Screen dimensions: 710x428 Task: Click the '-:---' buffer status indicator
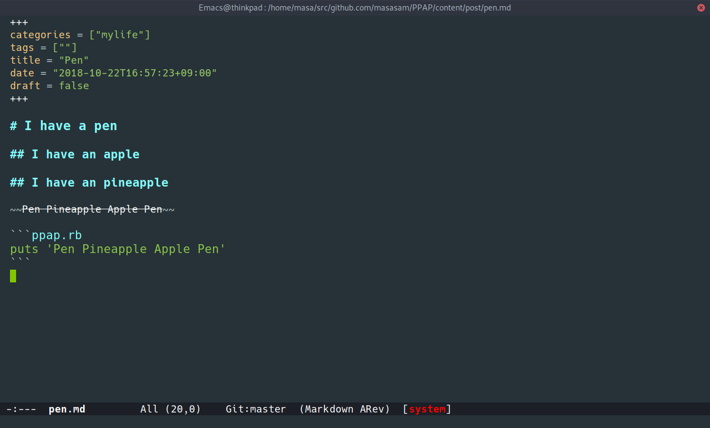tap(21, 409)
